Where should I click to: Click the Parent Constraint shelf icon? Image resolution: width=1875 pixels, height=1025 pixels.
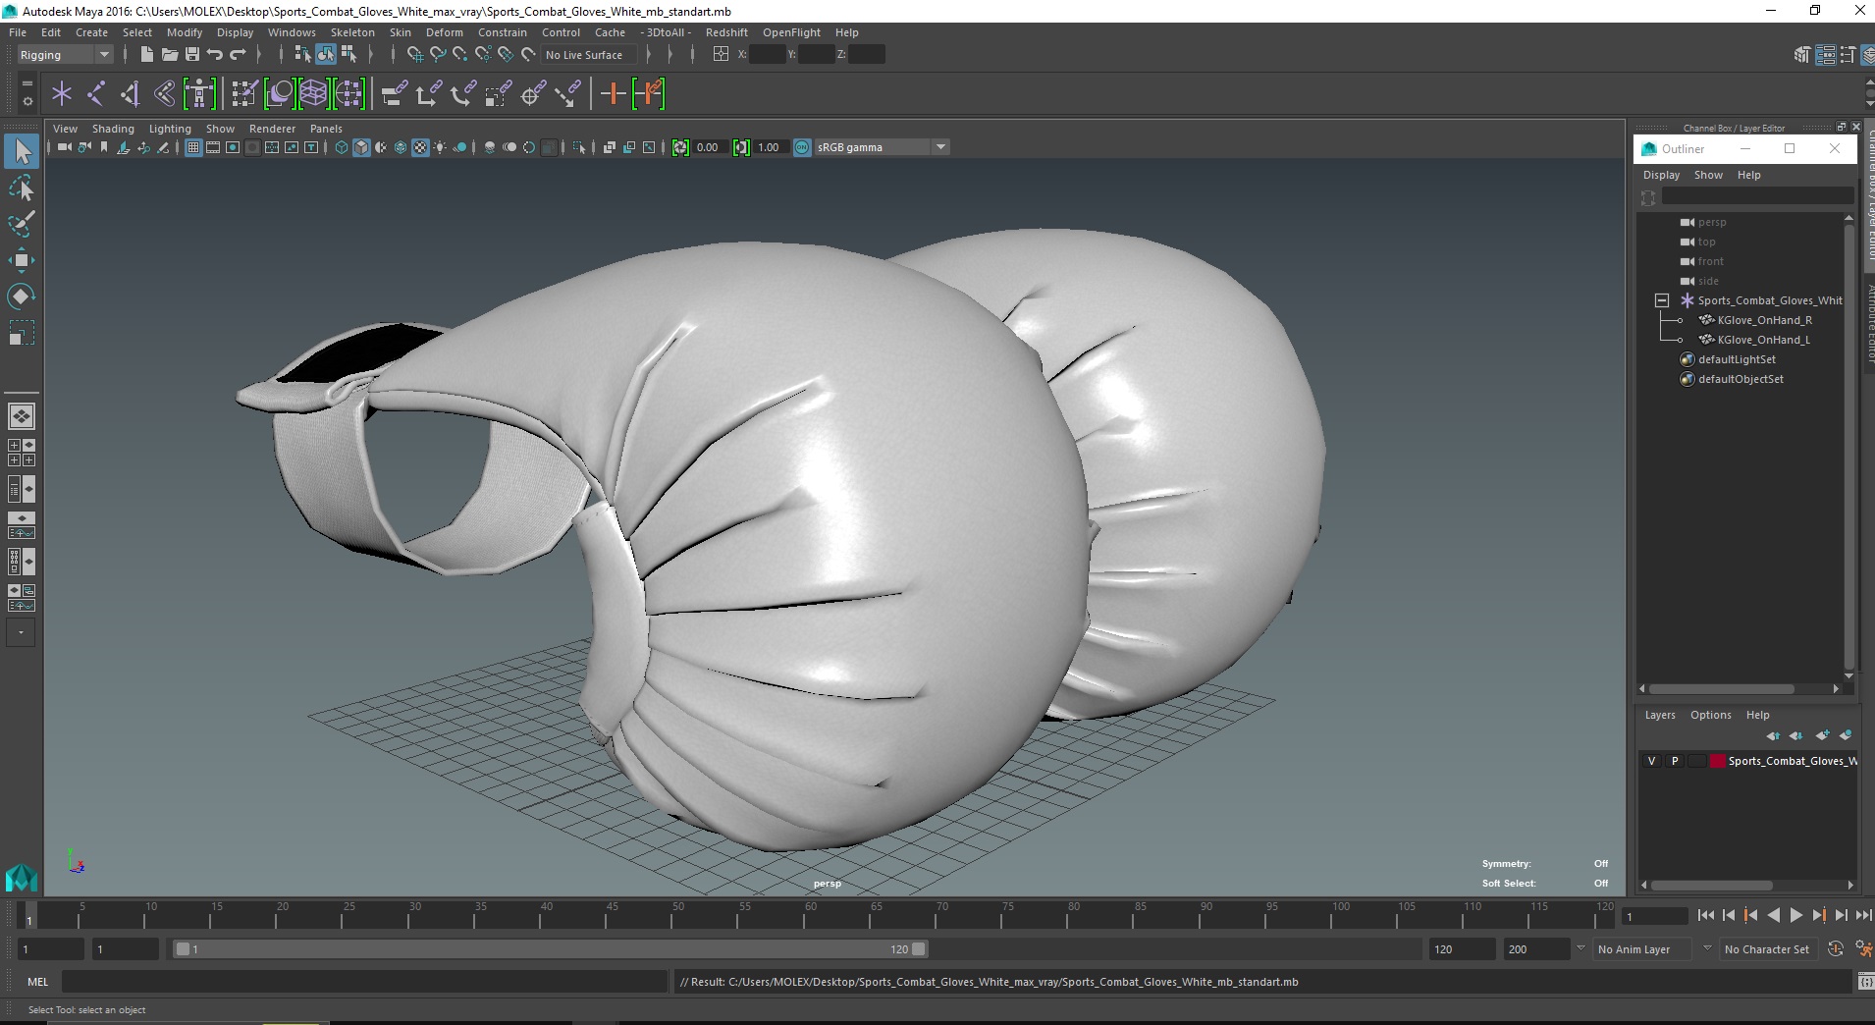pos(394,94)
